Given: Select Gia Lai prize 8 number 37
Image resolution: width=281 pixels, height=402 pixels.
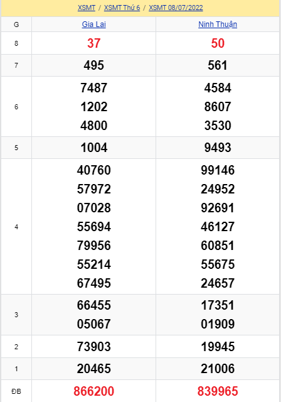Looking at the screenshot, I should click(x=93, y=43).
